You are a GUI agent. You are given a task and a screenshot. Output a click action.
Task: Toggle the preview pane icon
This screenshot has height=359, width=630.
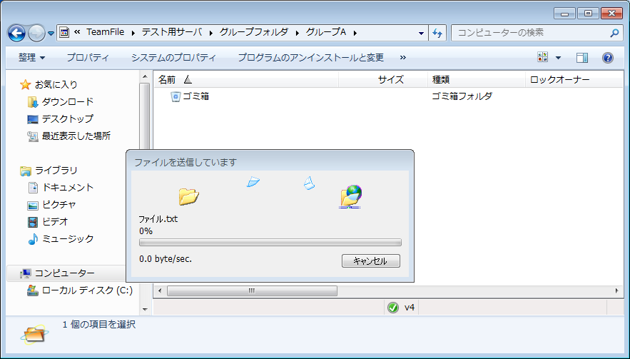582,58
